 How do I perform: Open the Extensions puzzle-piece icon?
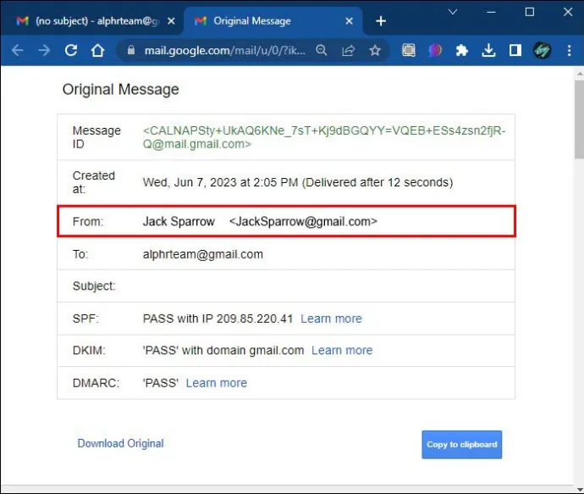pos(461,50)
